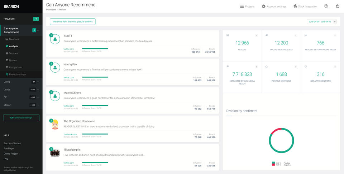Open Mentions in the sidebar
The image size is (344, 174).
click(14, 39)
